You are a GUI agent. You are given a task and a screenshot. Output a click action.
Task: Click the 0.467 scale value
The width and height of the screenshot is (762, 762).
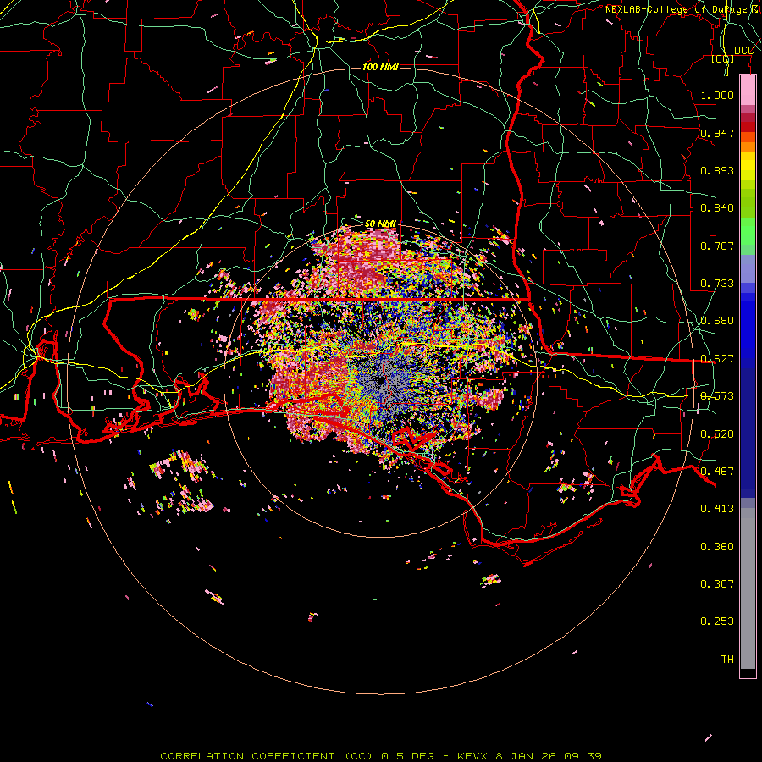point(717,472)
